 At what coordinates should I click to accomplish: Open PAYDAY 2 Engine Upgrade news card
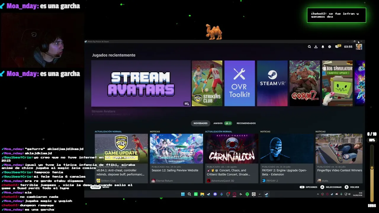[x=287, y=159]
